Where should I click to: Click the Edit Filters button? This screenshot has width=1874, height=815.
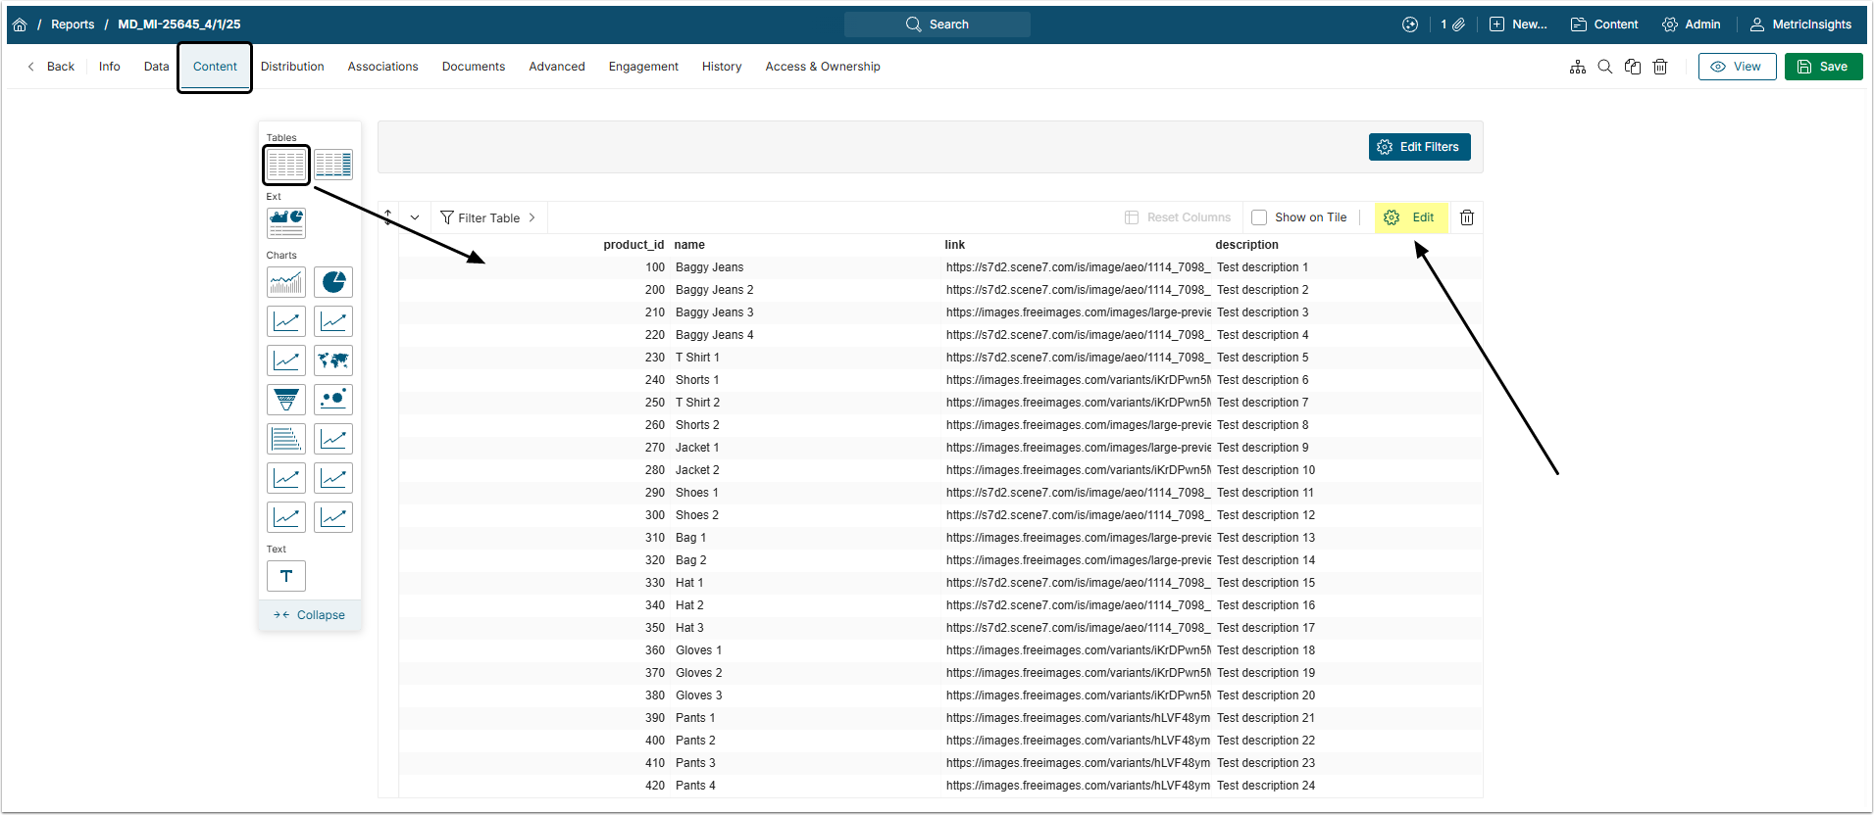1419,147
